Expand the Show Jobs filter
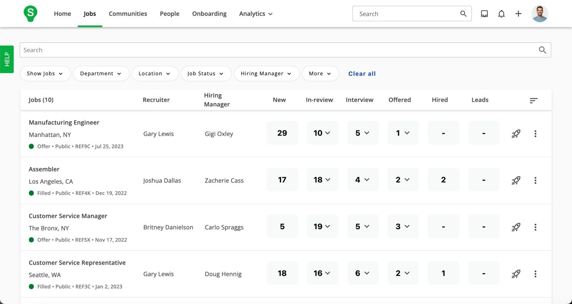The image size is (572, 304). coord(45,74)
